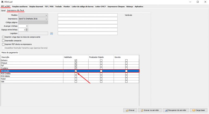Increase Espaço entre linhas with up arrow

[27, 29]
